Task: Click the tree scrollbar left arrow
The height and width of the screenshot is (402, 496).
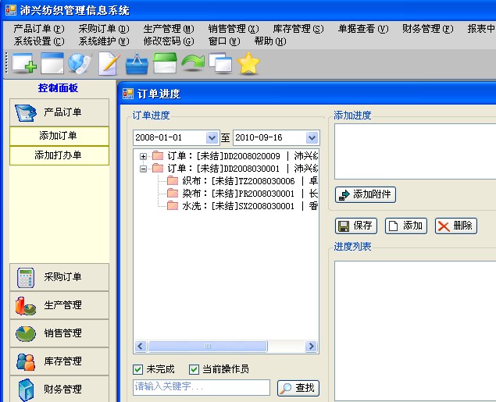Action: pos(141,346)
